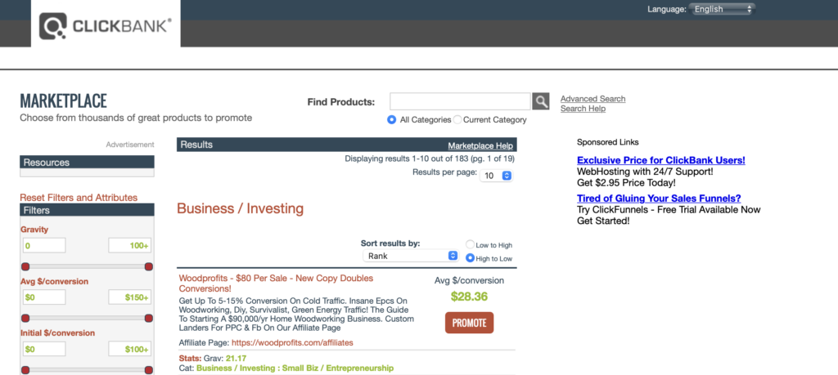Open the Results per page dropdown
Viewport: 838px width, 375px height.
[x=496, y=176]
